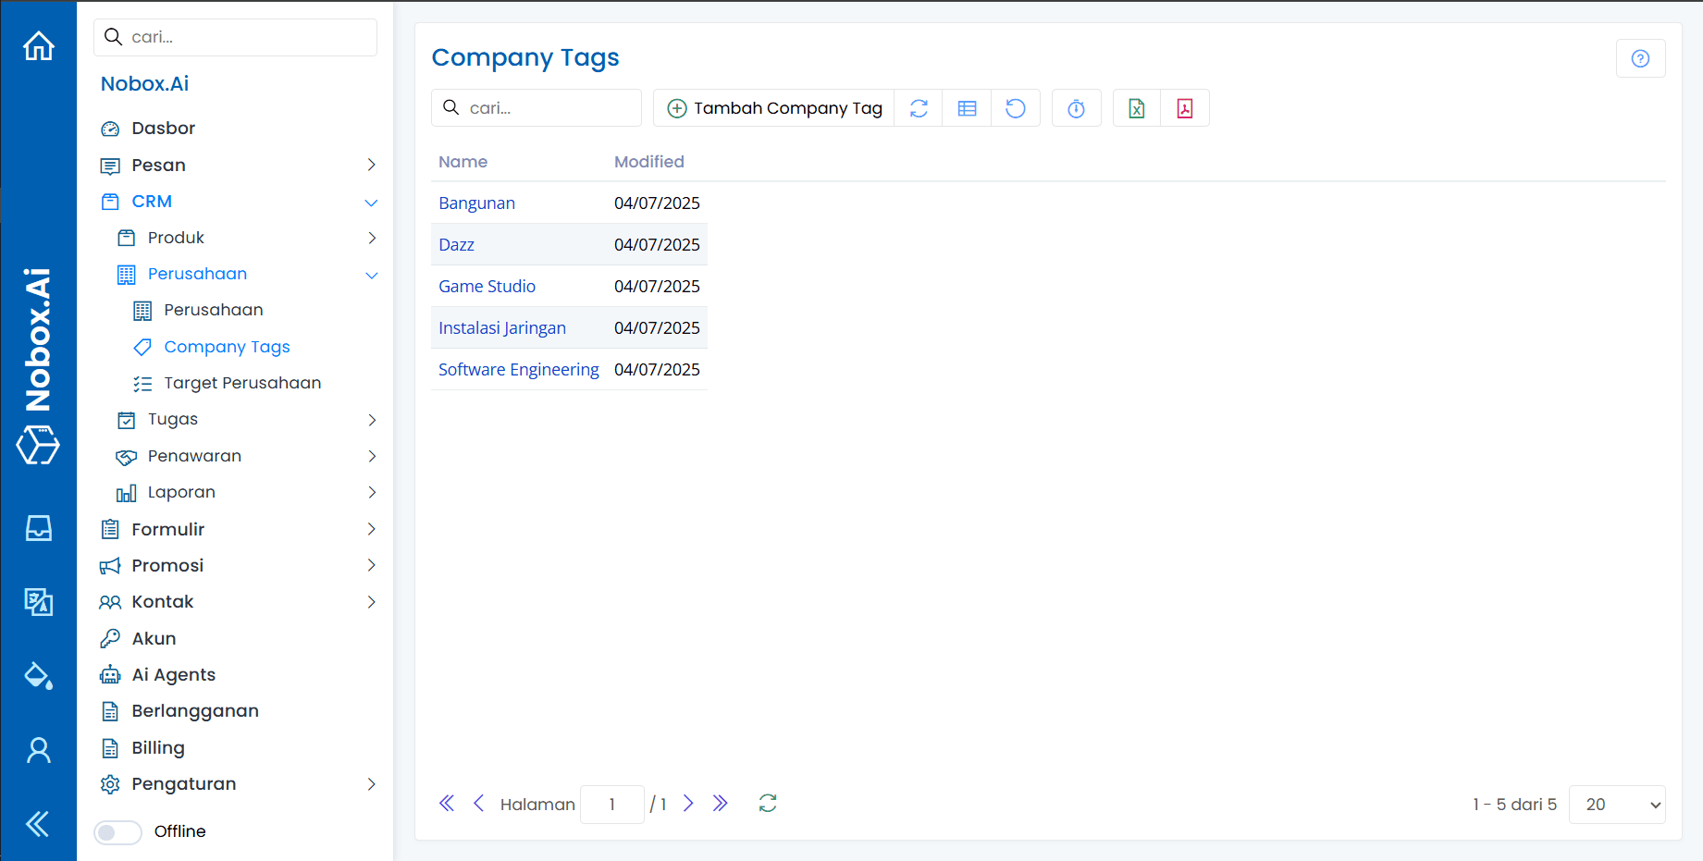This screenshot has width=1703, height=861.
Task: Open the Software Engineering tag
Action: [x=518, y=369]
